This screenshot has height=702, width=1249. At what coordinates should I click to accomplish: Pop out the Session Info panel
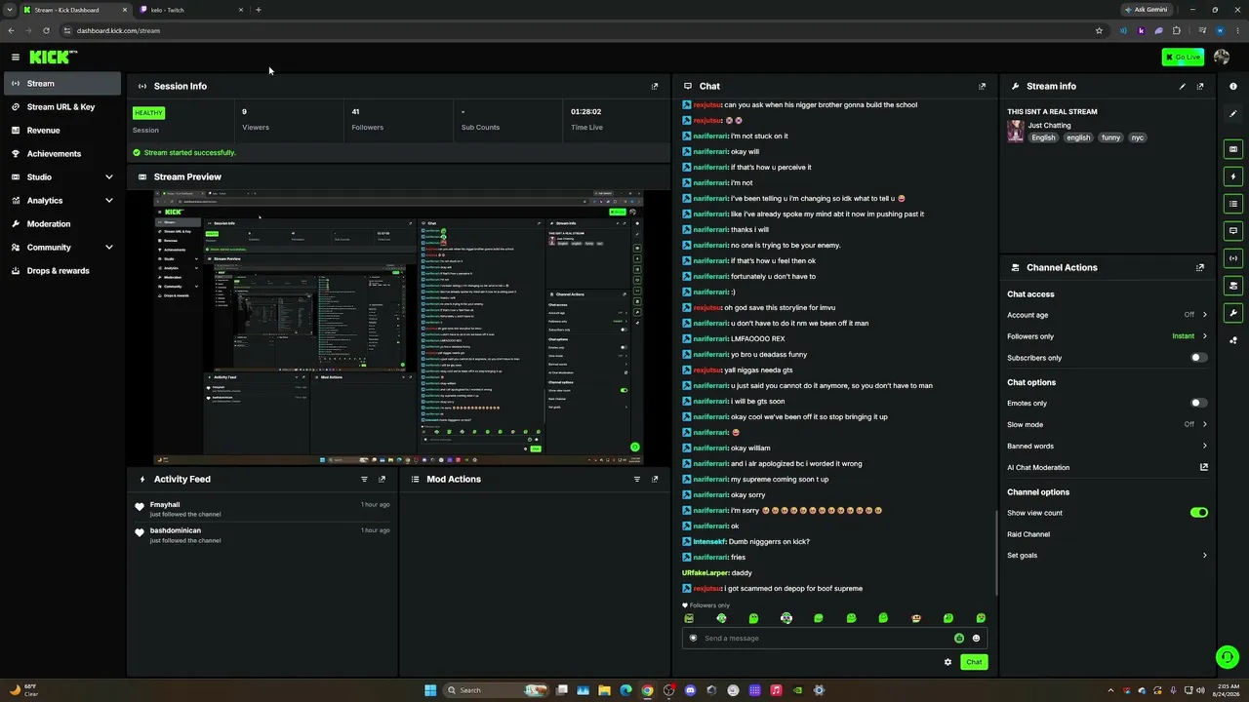[x=655, y=87]
